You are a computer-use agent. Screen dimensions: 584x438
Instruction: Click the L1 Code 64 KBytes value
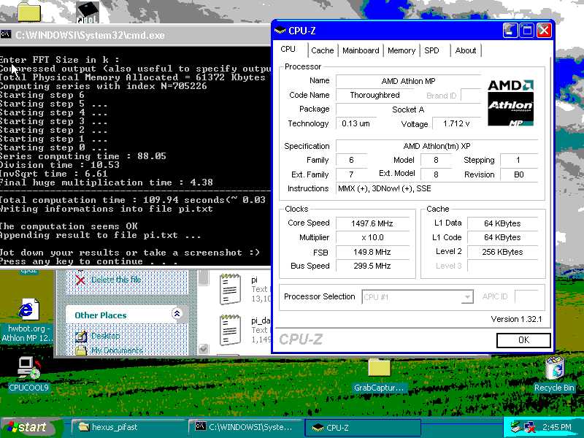pyautogui.click(x=502, y=238)
